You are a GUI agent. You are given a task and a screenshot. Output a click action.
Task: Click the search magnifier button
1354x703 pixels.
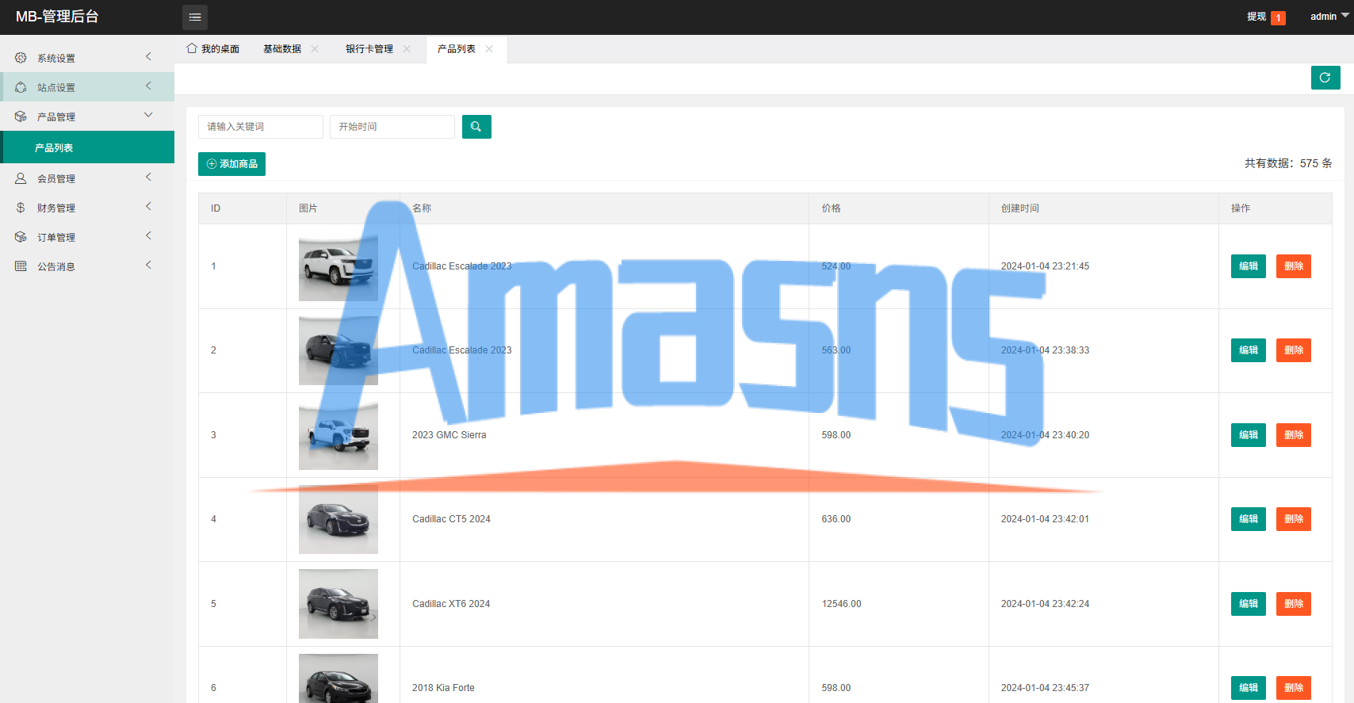pyautogui.click(x=476, y=127)
